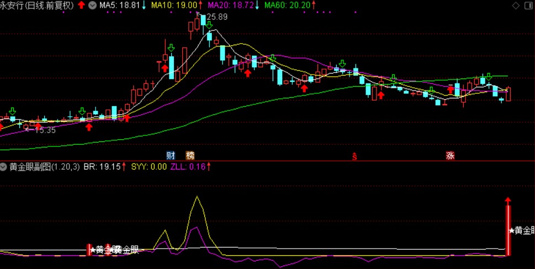Click the BR: 19.15 value
The height and width of the screenshot is (269, 535).
102,167
